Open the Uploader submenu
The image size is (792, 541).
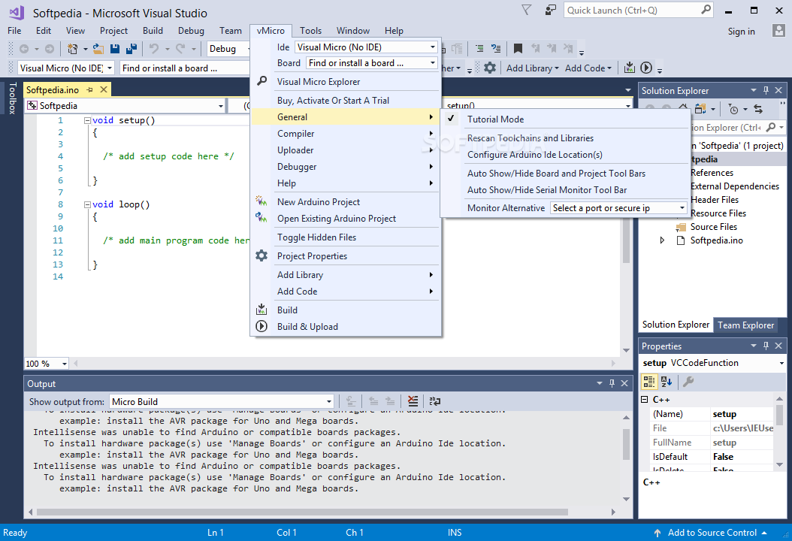(x=346, y=150)
